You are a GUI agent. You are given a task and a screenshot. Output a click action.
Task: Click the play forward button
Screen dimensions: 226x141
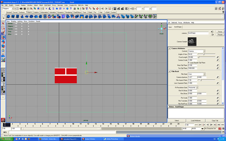211,125
